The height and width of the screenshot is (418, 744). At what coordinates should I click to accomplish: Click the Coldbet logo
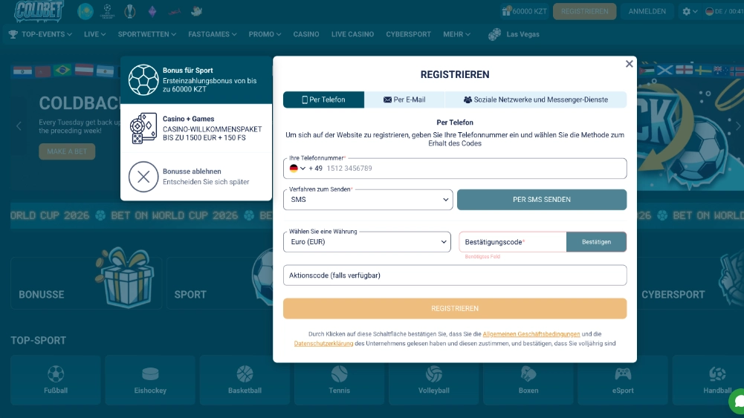coord(39,11)
